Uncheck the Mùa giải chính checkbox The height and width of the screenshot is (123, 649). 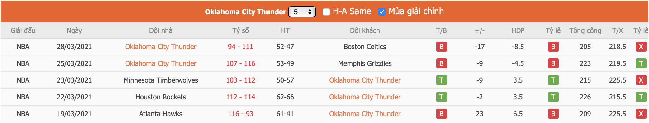pyautogui.click(x=381, y=12)
